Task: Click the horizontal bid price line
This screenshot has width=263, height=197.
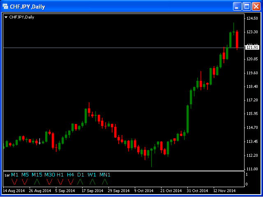Action: click(123, 48)
